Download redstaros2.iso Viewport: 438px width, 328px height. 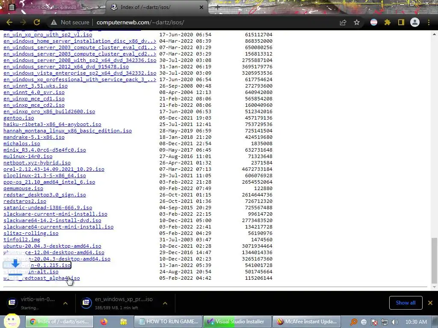[25, 202]
